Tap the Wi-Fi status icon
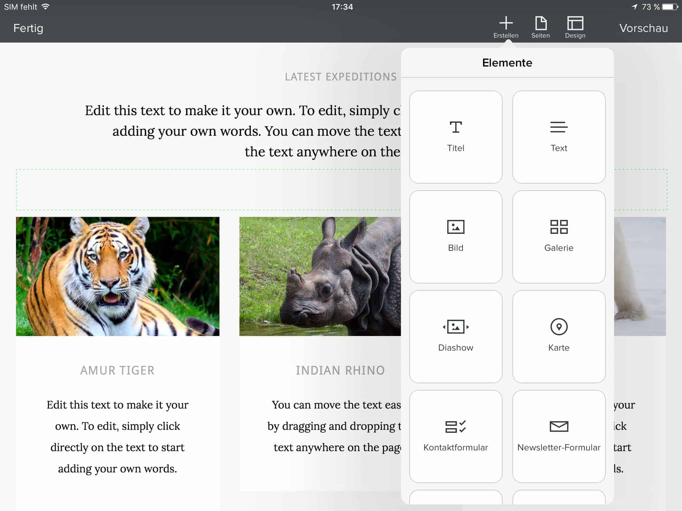Image resolution: width=682 pixels, height=511 pixels. click(46, 7)
